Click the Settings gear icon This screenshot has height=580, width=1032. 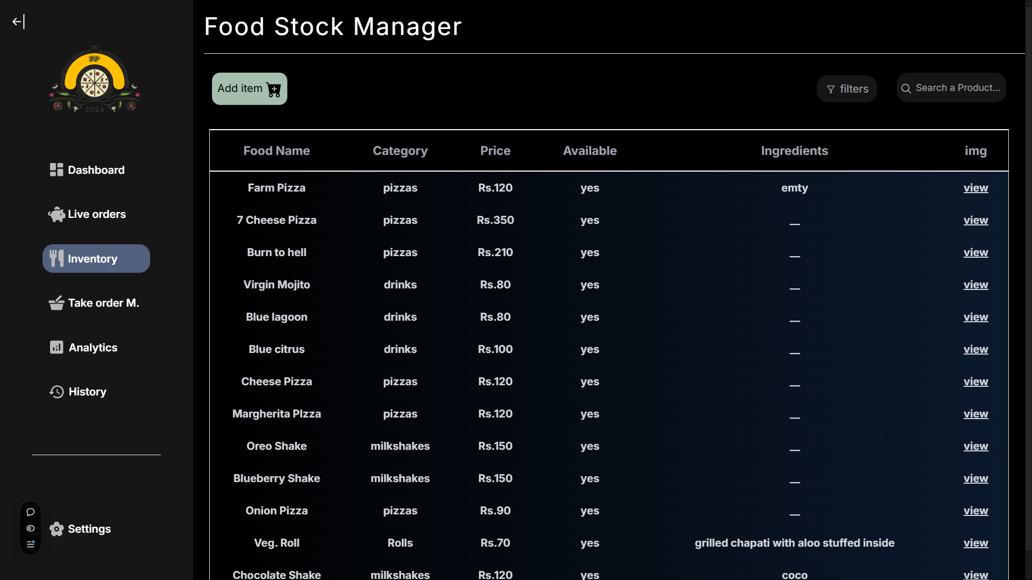coord(56,529)
